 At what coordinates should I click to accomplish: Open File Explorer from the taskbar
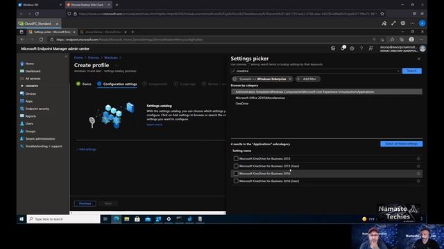pos(126,219)
